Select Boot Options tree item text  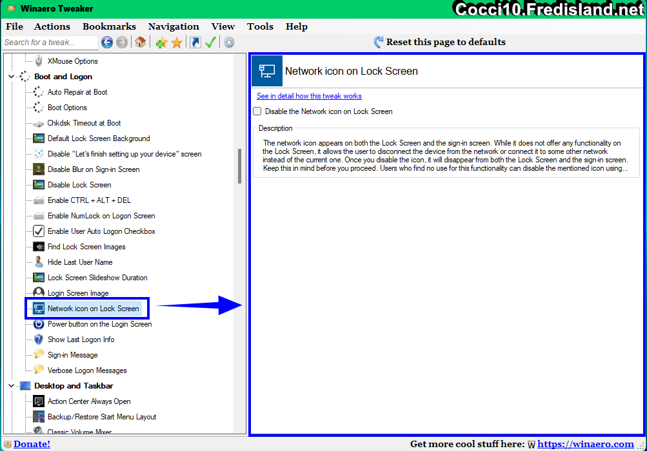(x=67, y=108)
